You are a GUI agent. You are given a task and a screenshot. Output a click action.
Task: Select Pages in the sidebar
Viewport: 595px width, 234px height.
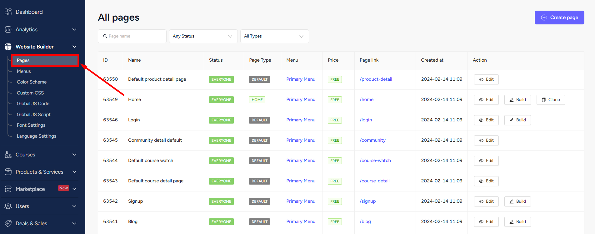pyautogui.click(x=45, y=60)
